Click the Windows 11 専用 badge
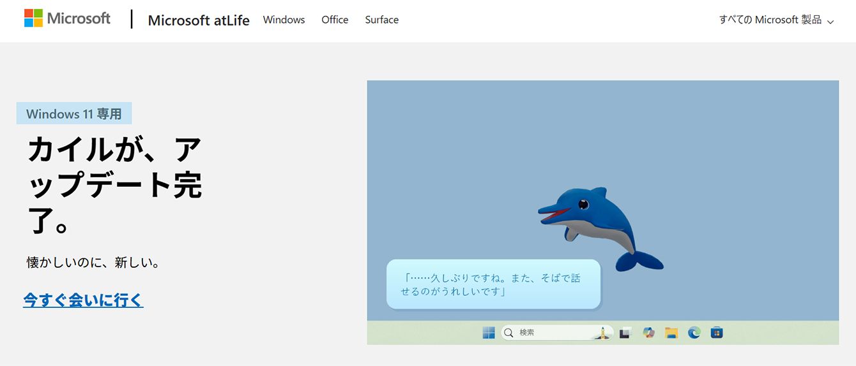Viewport: 856px width, 366px height. tap(74, 113)
